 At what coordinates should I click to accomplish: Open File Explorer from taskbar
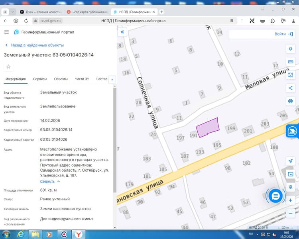pyautogui.click(x=35, y=234)
